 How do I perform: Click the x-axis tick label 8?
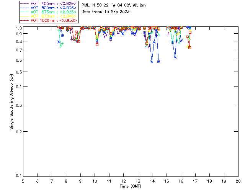pyautogui.click(x=66, y=181)
